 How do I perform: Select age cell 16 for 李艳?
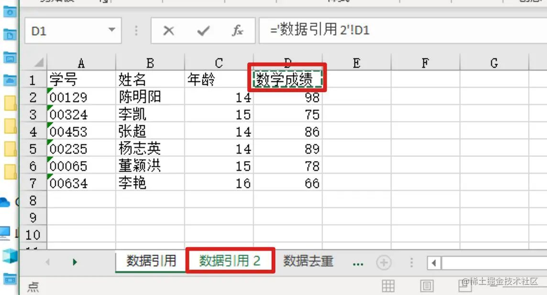click(x=219, y=183)
